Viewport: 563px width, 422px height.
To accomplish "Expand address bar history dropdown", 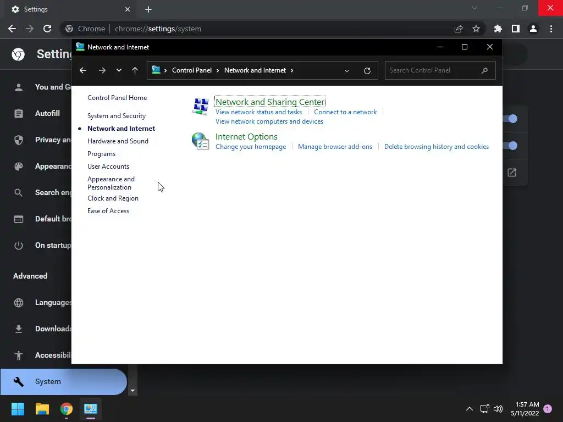I will tap(347, 71).
